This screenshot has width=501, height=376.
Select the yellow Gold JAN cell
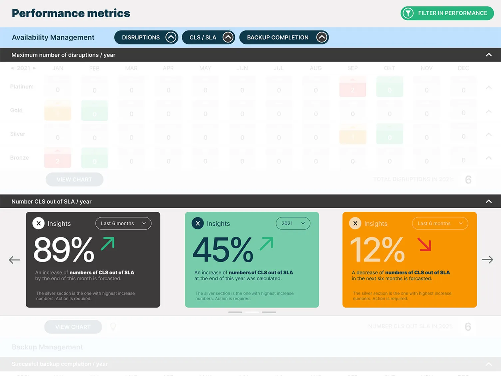click(58, 110)
